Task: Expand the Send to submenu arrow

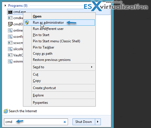Action: (92, 67)
